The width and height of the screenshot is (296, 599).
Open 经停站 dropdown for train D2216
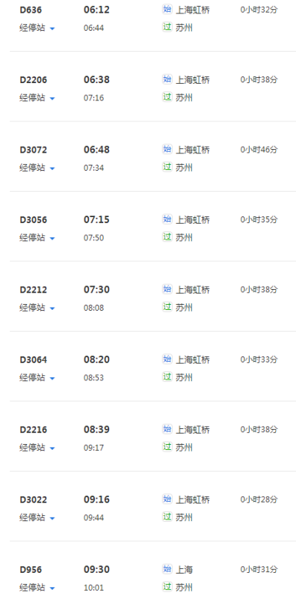pos(37,447)
